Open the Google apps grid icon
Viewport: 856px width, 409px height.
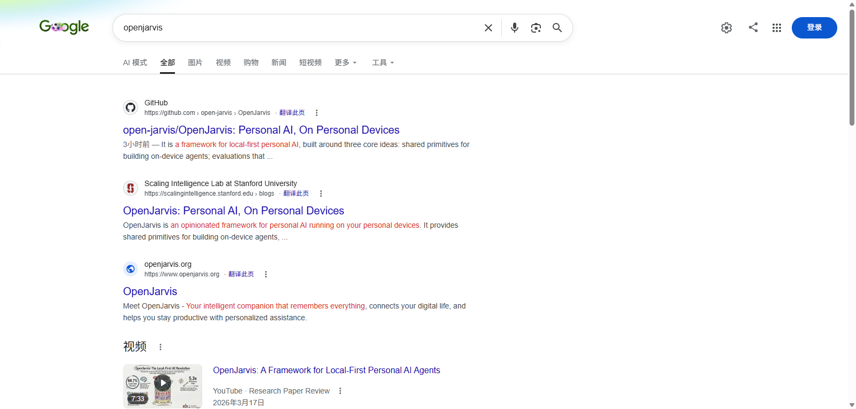pos(777,28)
